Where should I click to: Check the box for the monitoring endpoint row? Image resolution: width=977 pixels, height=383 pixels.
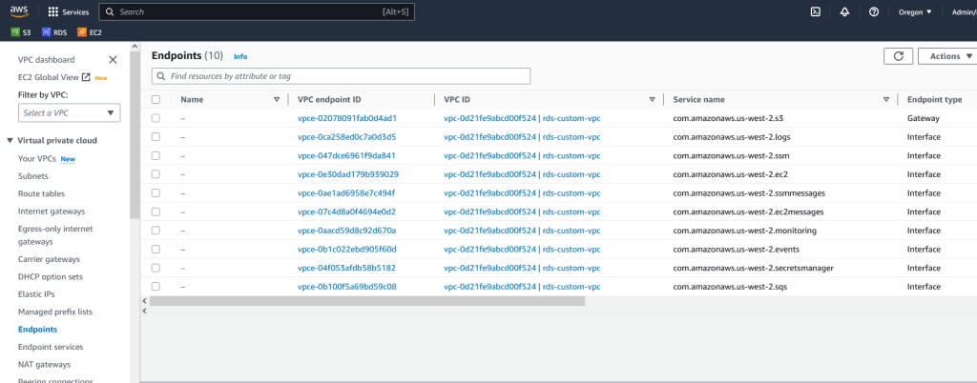[156, 231]
